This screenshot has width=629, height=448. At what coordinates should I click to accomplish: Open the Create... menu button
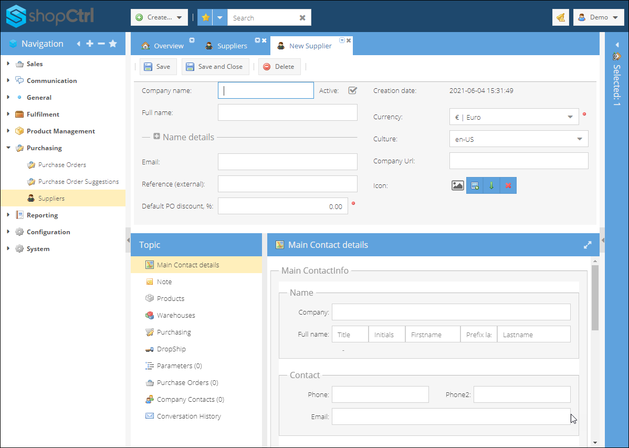coord(159,17)
